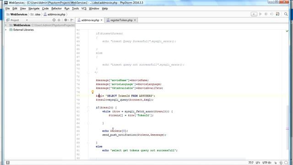Open the VCS menu

click(x=84, y=9)
